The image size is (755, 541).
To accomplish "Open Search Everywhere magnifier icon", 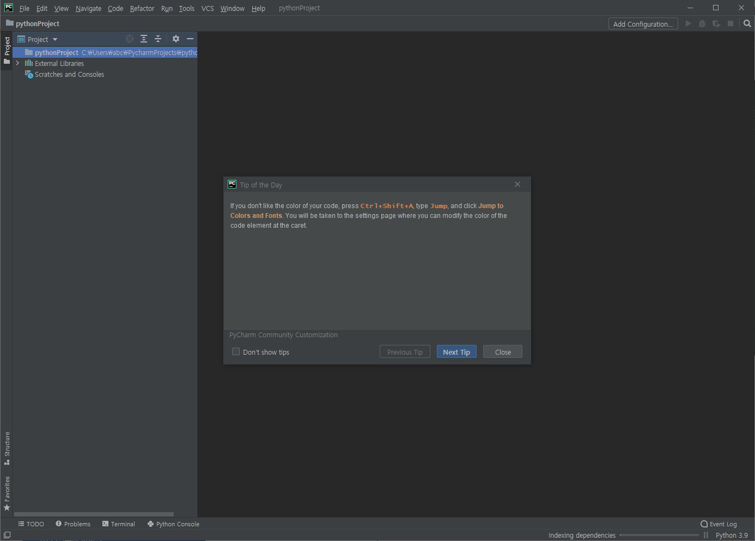I will pyautogui.click(x=747, y=23).
